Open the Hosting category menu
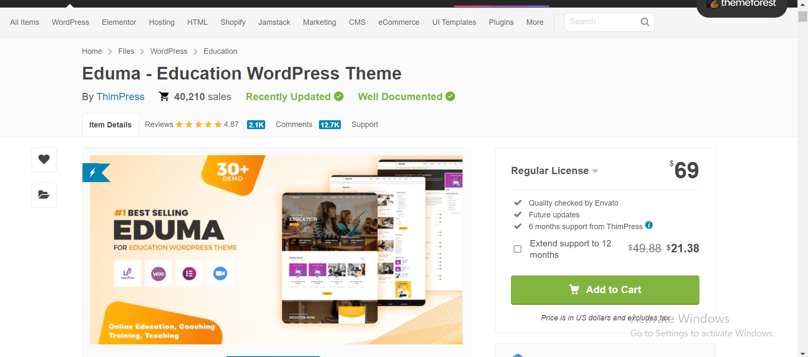 point(162,22)
